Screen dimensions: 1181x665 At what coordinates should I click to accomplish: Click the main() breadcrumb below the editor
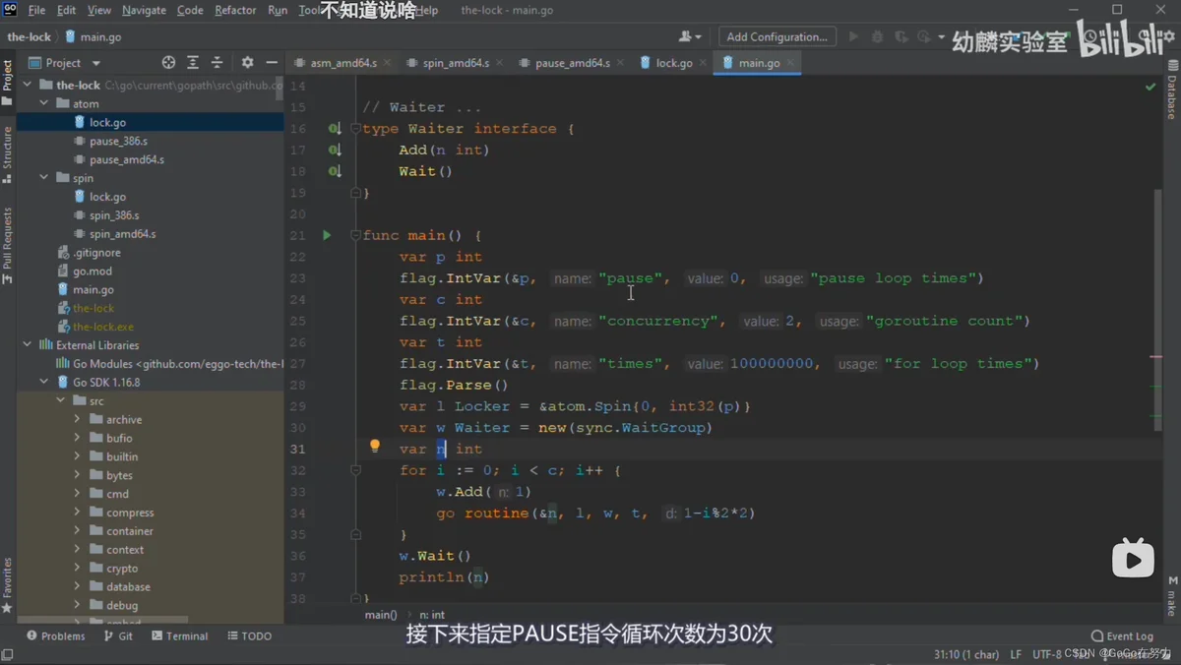tap(381, 615)
